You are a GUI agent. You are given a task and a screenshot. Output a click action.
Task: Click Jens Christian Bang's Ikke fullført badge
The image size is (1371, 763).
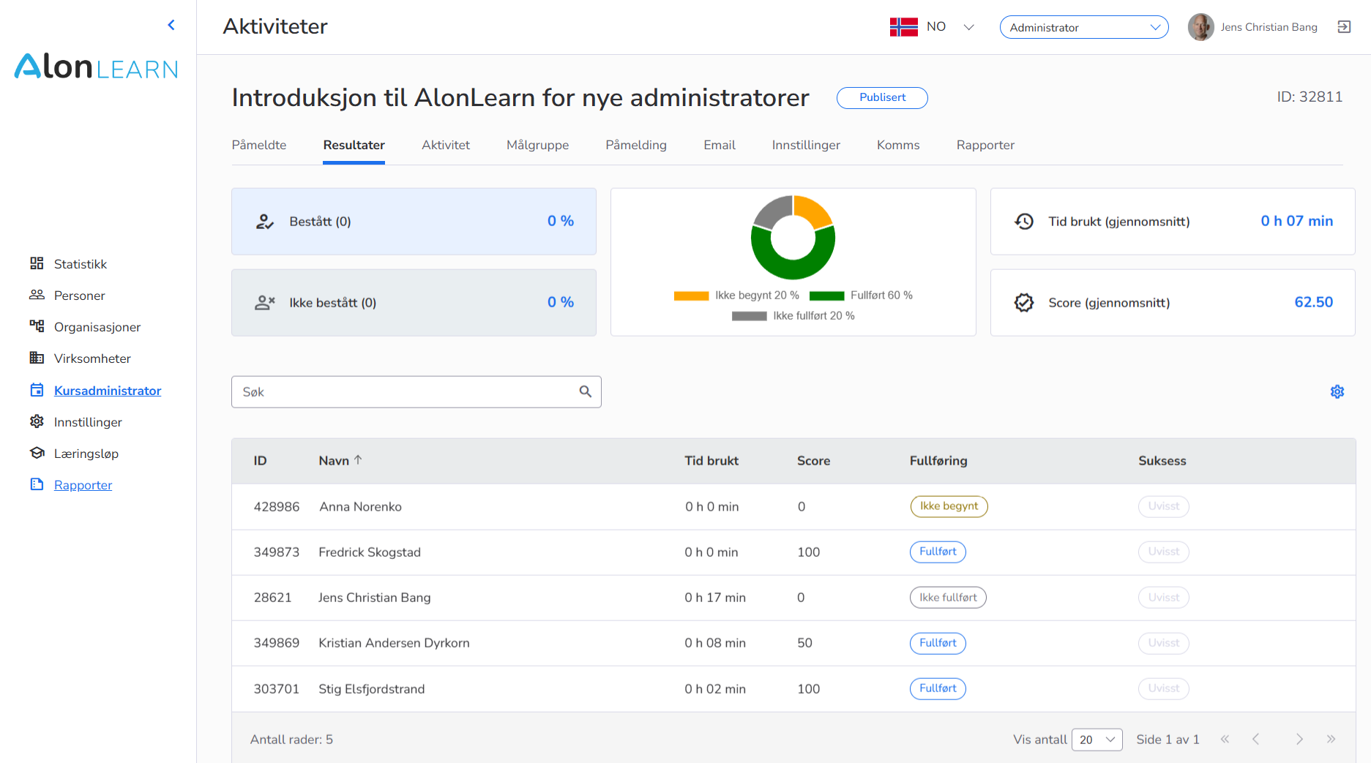948,597
